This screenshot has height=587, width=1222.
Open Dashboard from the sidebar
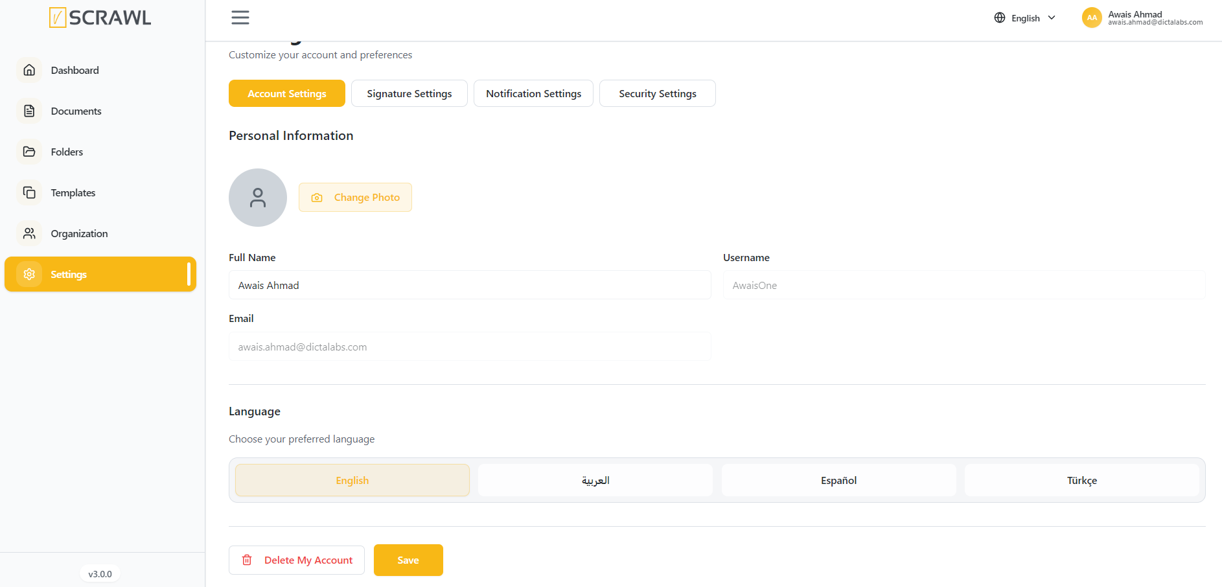100,70
